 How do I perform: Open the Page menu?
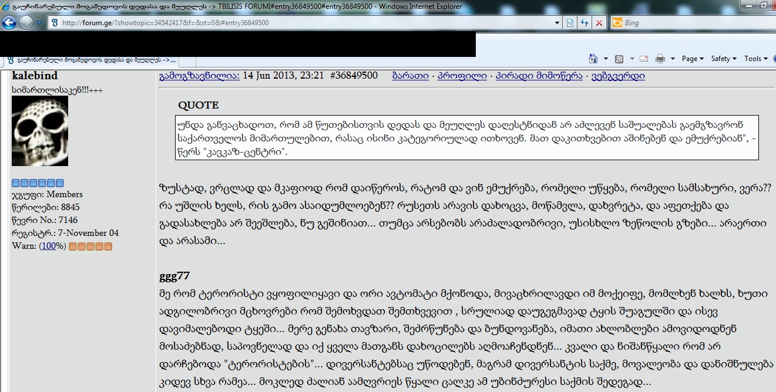(x=693, y=59)
